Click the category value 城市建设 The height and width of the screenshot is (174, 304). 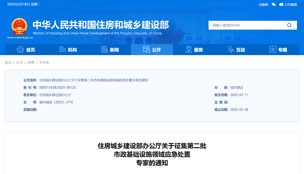[x=237, y=87]
